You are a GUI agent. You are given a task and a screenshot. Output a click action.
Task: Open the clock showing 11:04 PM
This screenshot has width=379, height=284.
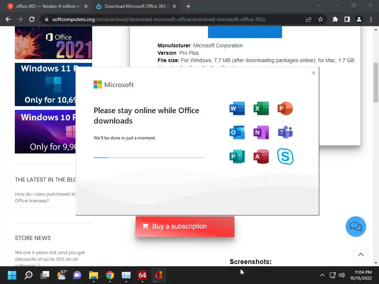coord(361,275)
